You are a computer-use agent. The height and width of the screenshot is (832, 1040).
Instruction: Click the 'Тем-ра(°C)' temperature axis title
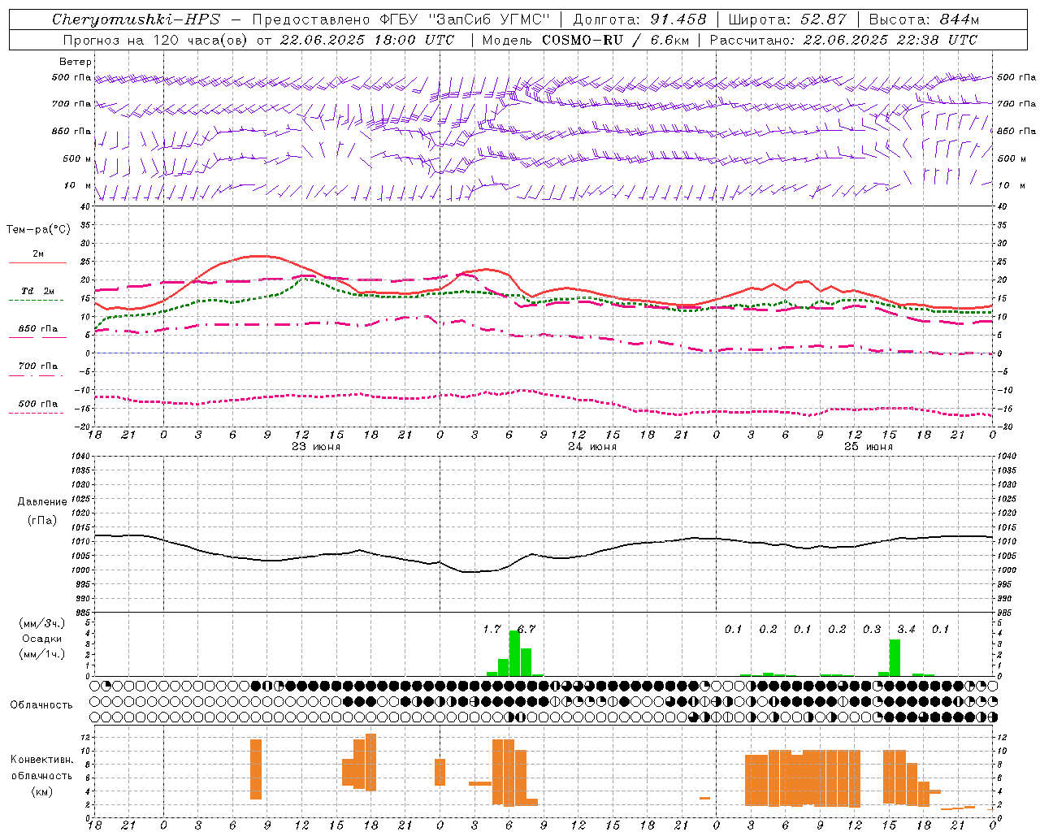tap(38, 230)
